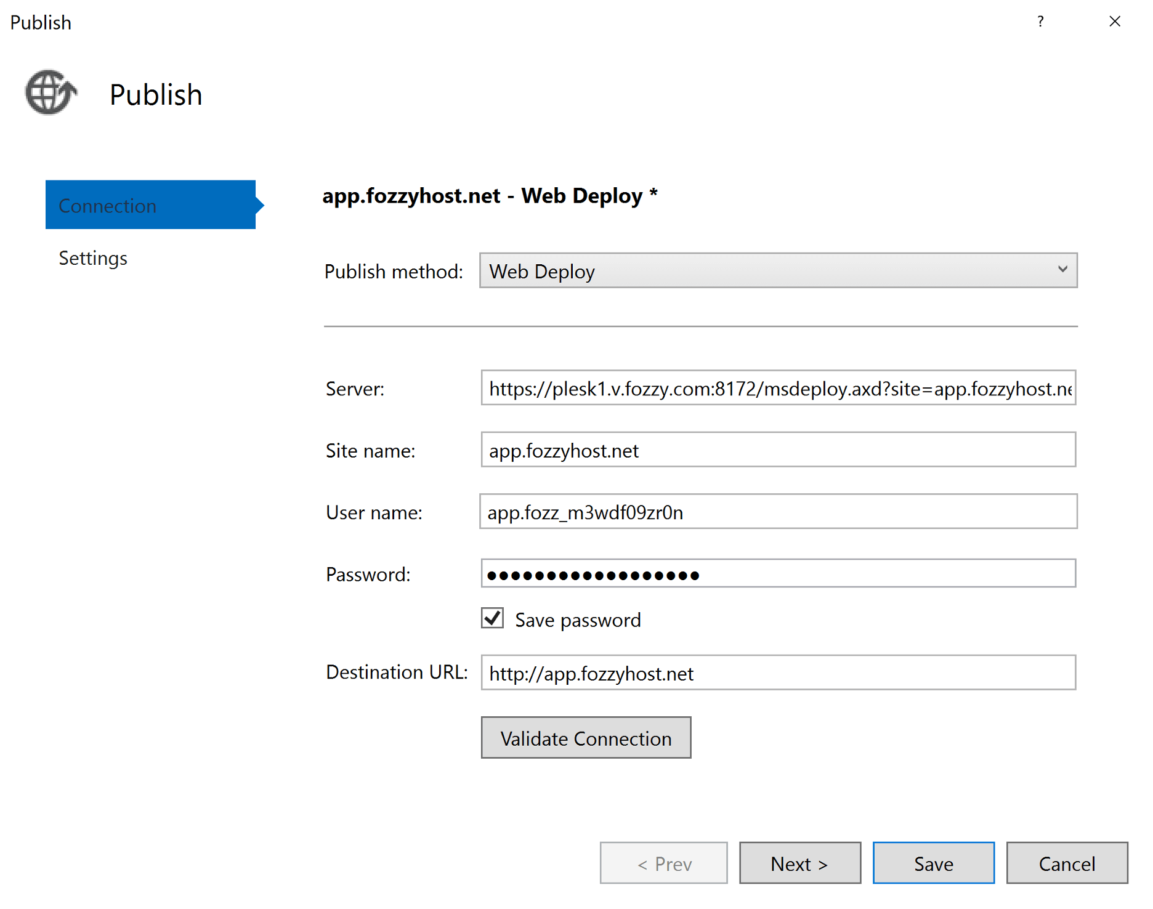Viewport: 1153px width, 909px height.
Task: Click the Validate Connection button
Action: click(586, 738)
